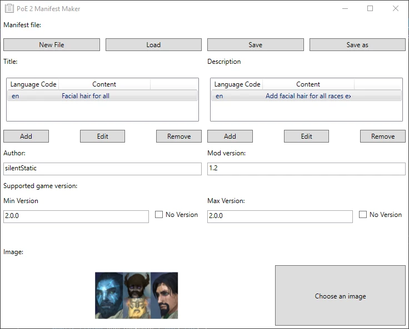Viewport: 409px width, 329px height.
Task: Click 'en' language code in Title list
Action: (16, 96)
